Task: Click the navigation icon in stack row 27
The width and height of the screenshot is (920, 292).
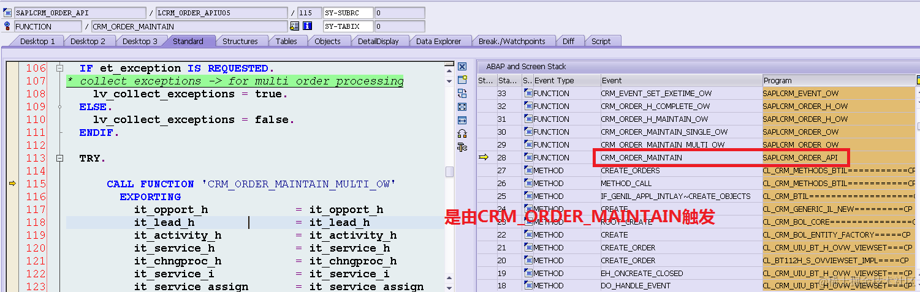Action: click(528, 170)
